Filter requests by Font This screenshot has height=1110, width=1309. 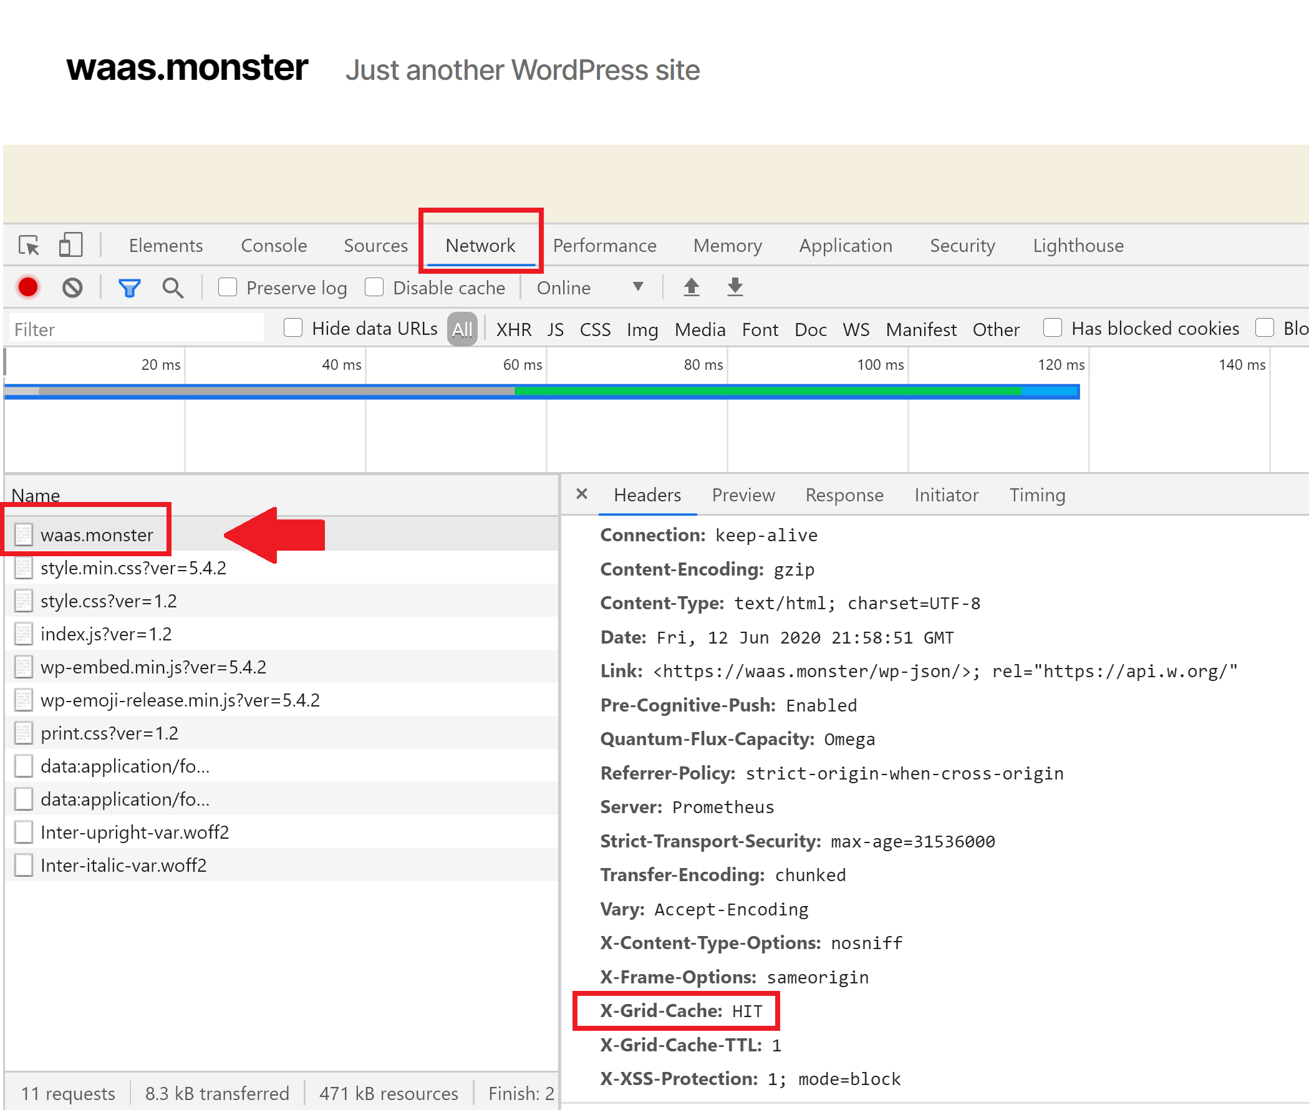[x=760, y=329]
